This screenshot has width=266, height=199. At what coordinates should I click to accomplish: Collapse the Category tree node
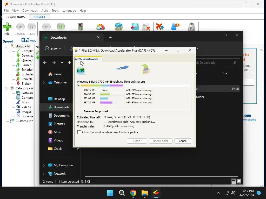[x=6, y=89]
